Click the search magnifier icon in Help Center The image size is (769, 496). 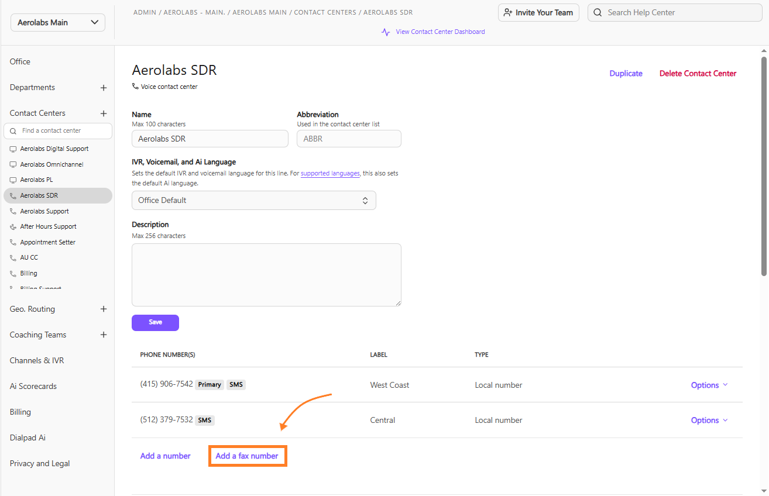point(598,12)
